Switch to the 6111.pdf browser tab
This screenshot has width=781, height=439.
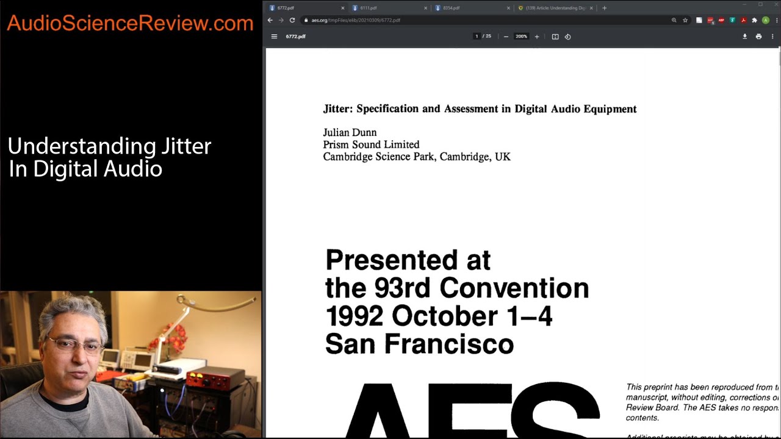click(389, 8)
